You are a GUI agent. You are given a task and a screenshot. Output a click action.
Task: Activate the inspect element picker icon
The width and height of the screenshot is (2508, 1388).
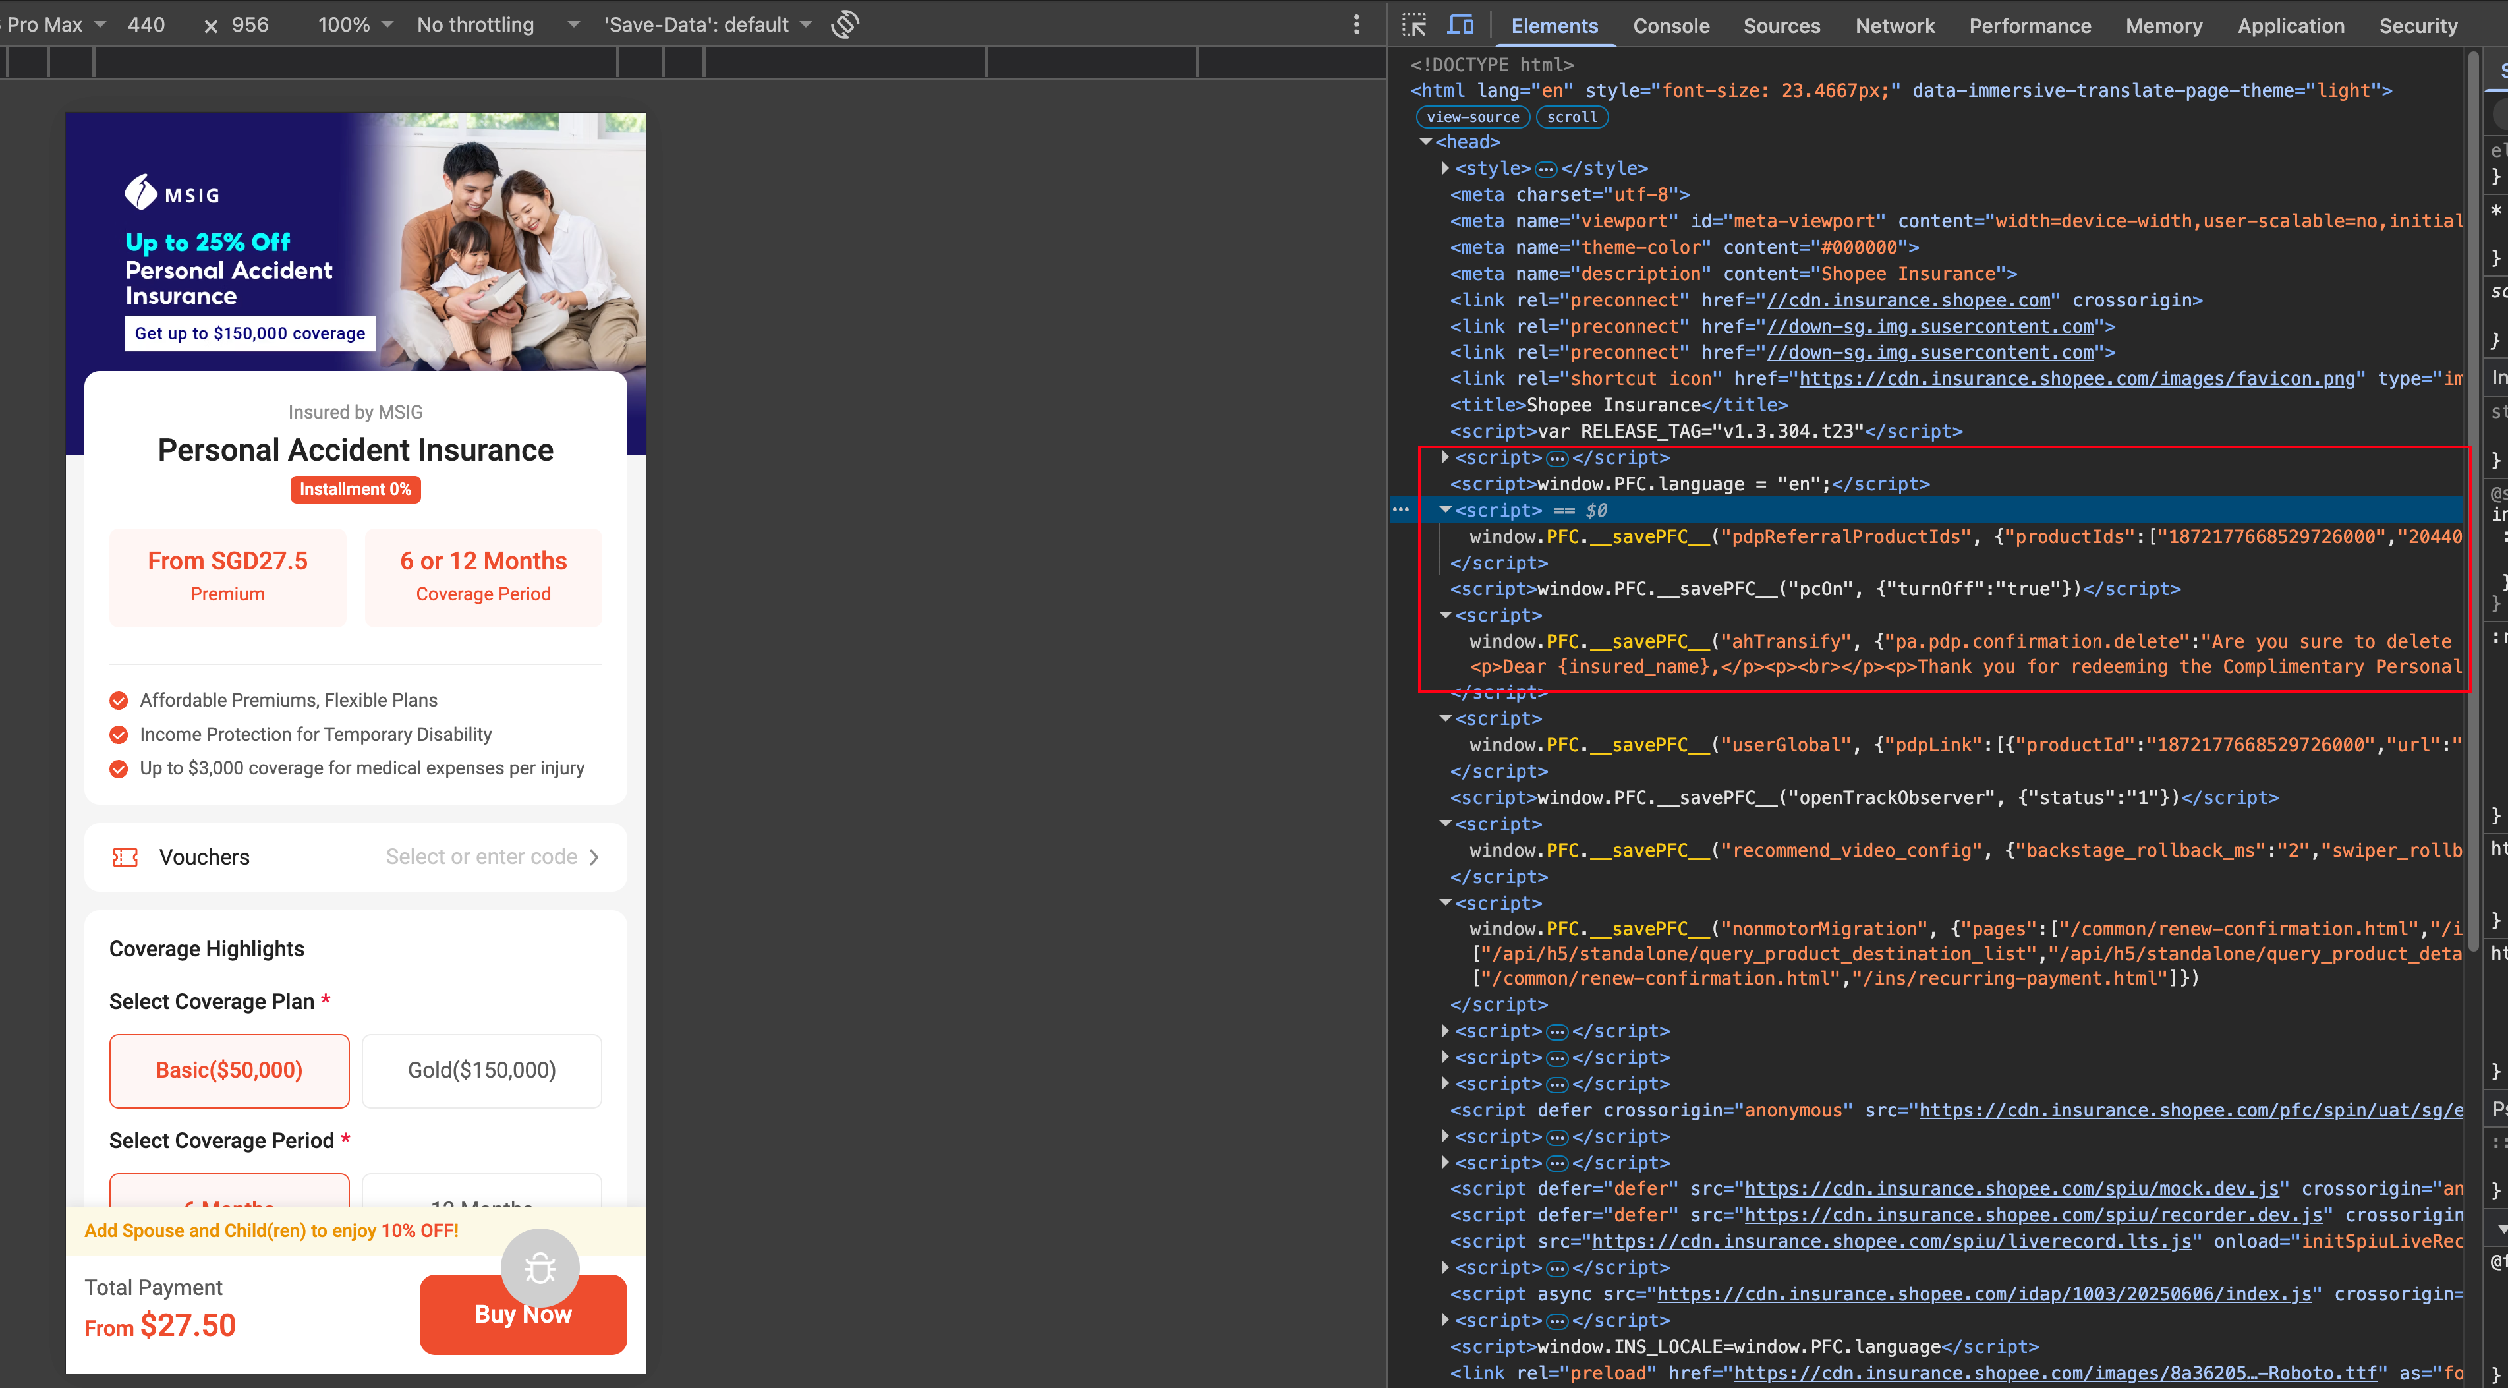[x=1413, y=25]
